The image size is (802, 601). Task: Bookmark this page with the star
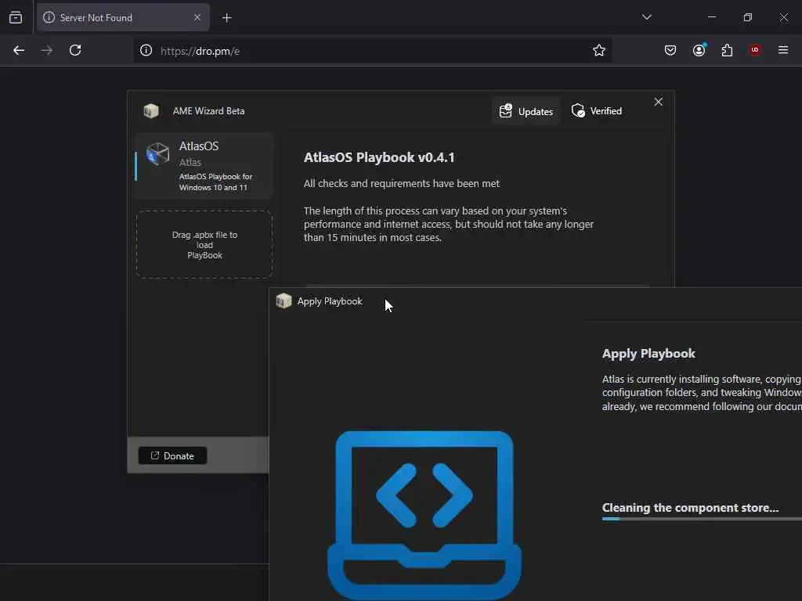click(x=599, y=50)
